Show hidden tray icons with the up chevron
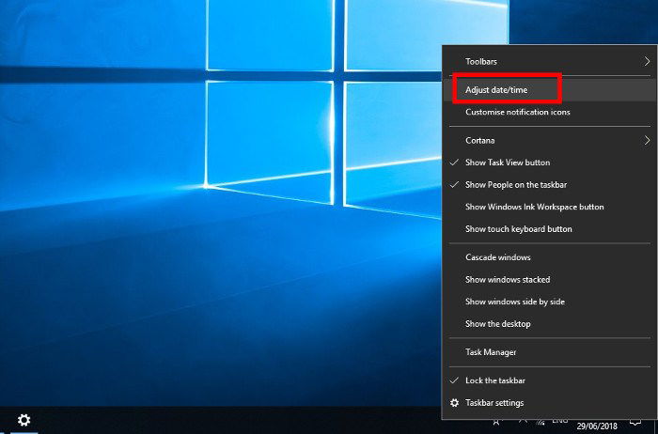Screen dimensions: 658x434 [523, 422]
